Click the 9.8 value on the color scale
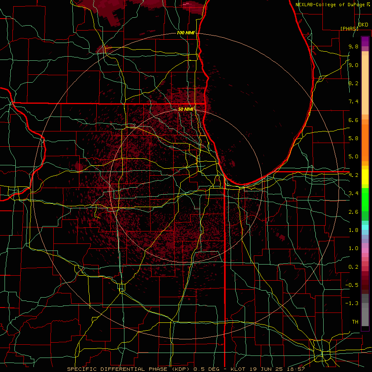 tap(353, 46)
